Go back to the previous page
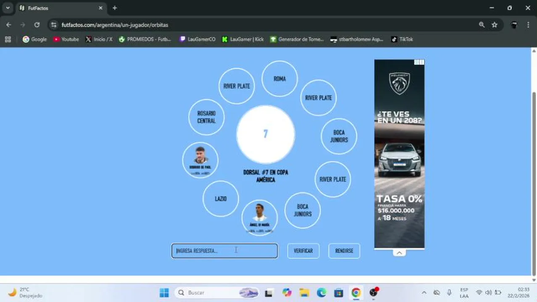This screenshot has height=302, width=537. coord(9,25)
